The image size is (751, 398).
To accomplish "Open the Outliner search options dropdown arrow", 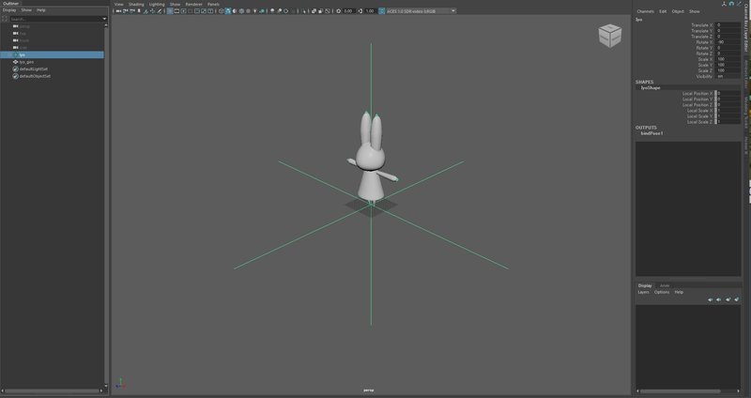I will [x=104, y=19].
